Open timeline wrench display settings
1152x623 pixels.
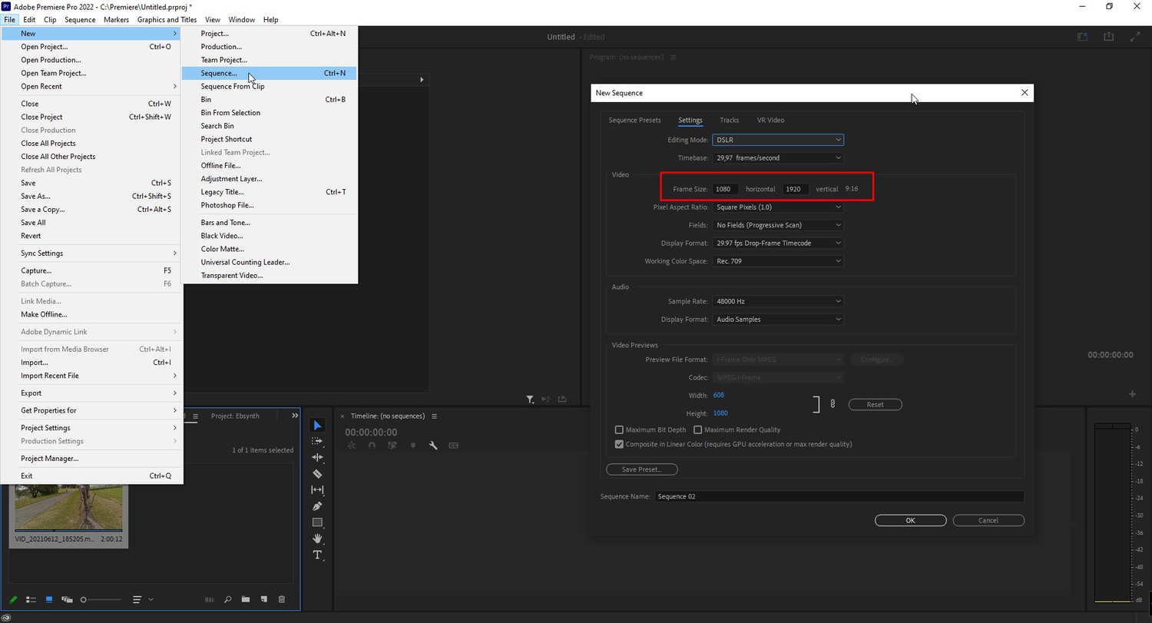433,446
